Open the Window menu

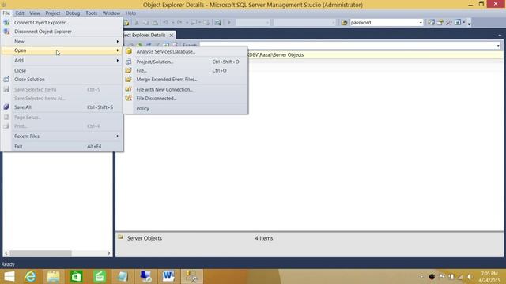[111, 13]
